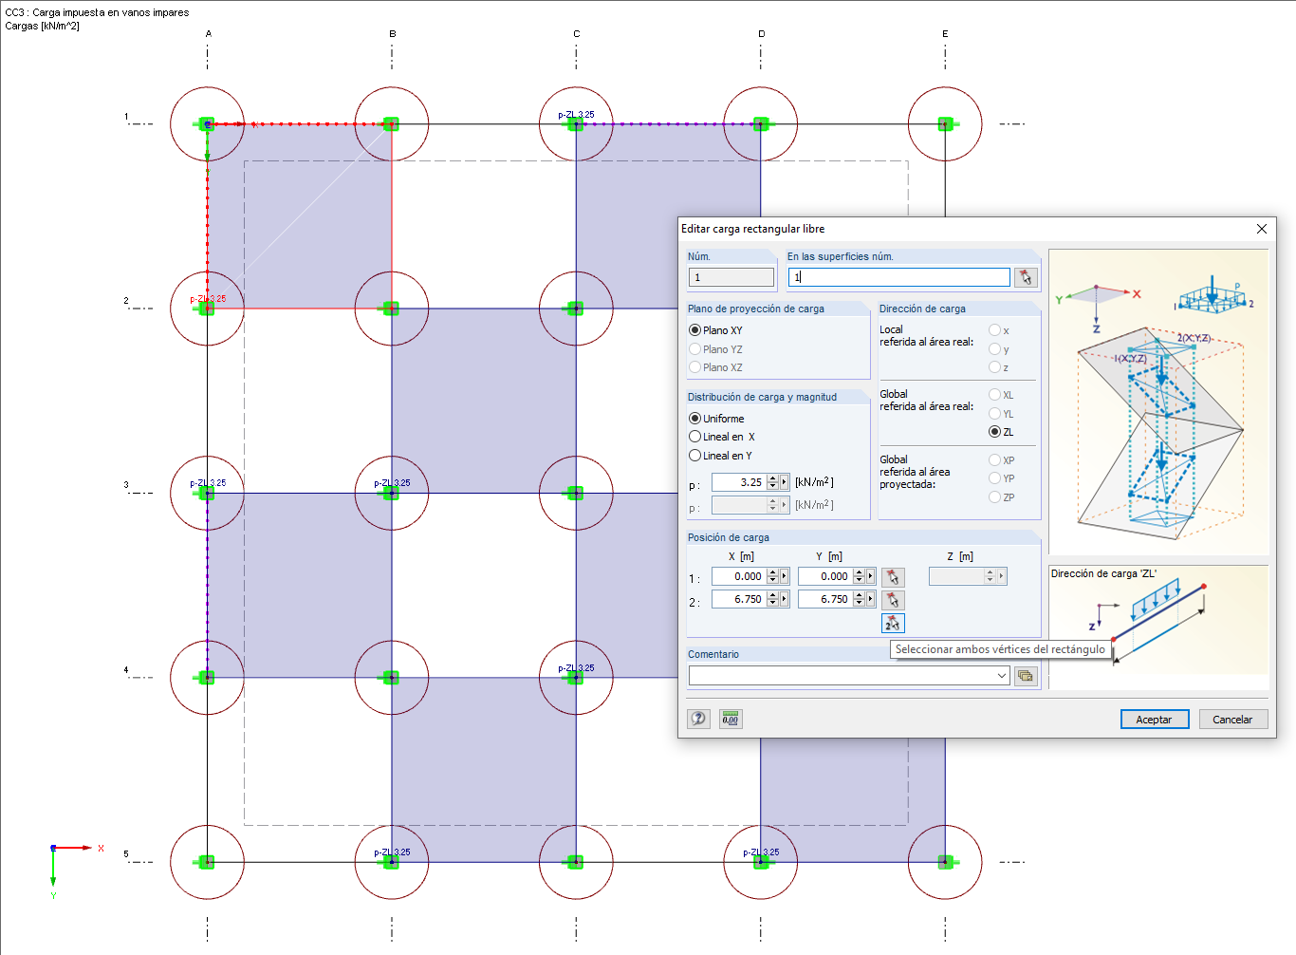Select the Plano XY radio button
Viewport: 1296px width, 955px height.
pyautogui.click(x=694, y=330)
